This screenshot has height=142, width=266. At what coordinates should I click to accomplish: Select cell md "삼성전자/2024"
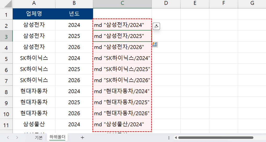coord(122,25)
